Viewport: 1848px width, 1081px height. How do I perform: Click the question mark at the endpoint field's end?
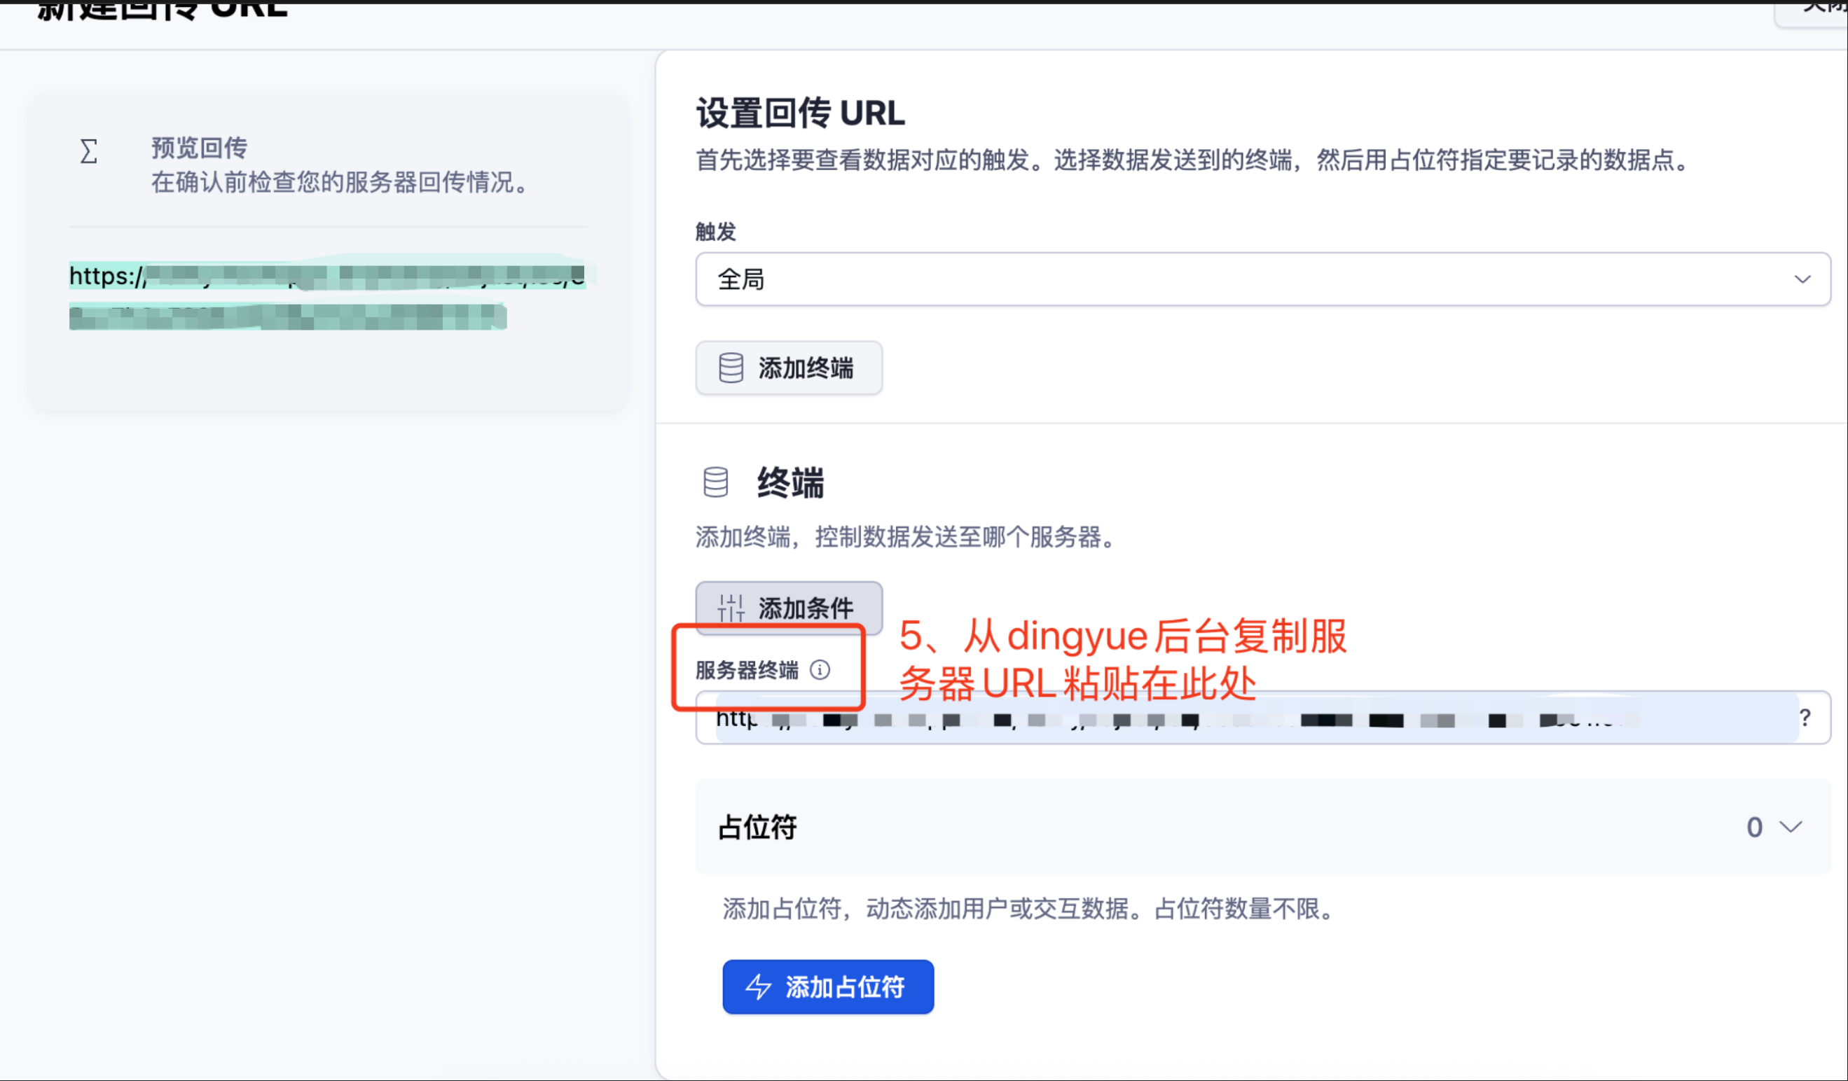1806,718
